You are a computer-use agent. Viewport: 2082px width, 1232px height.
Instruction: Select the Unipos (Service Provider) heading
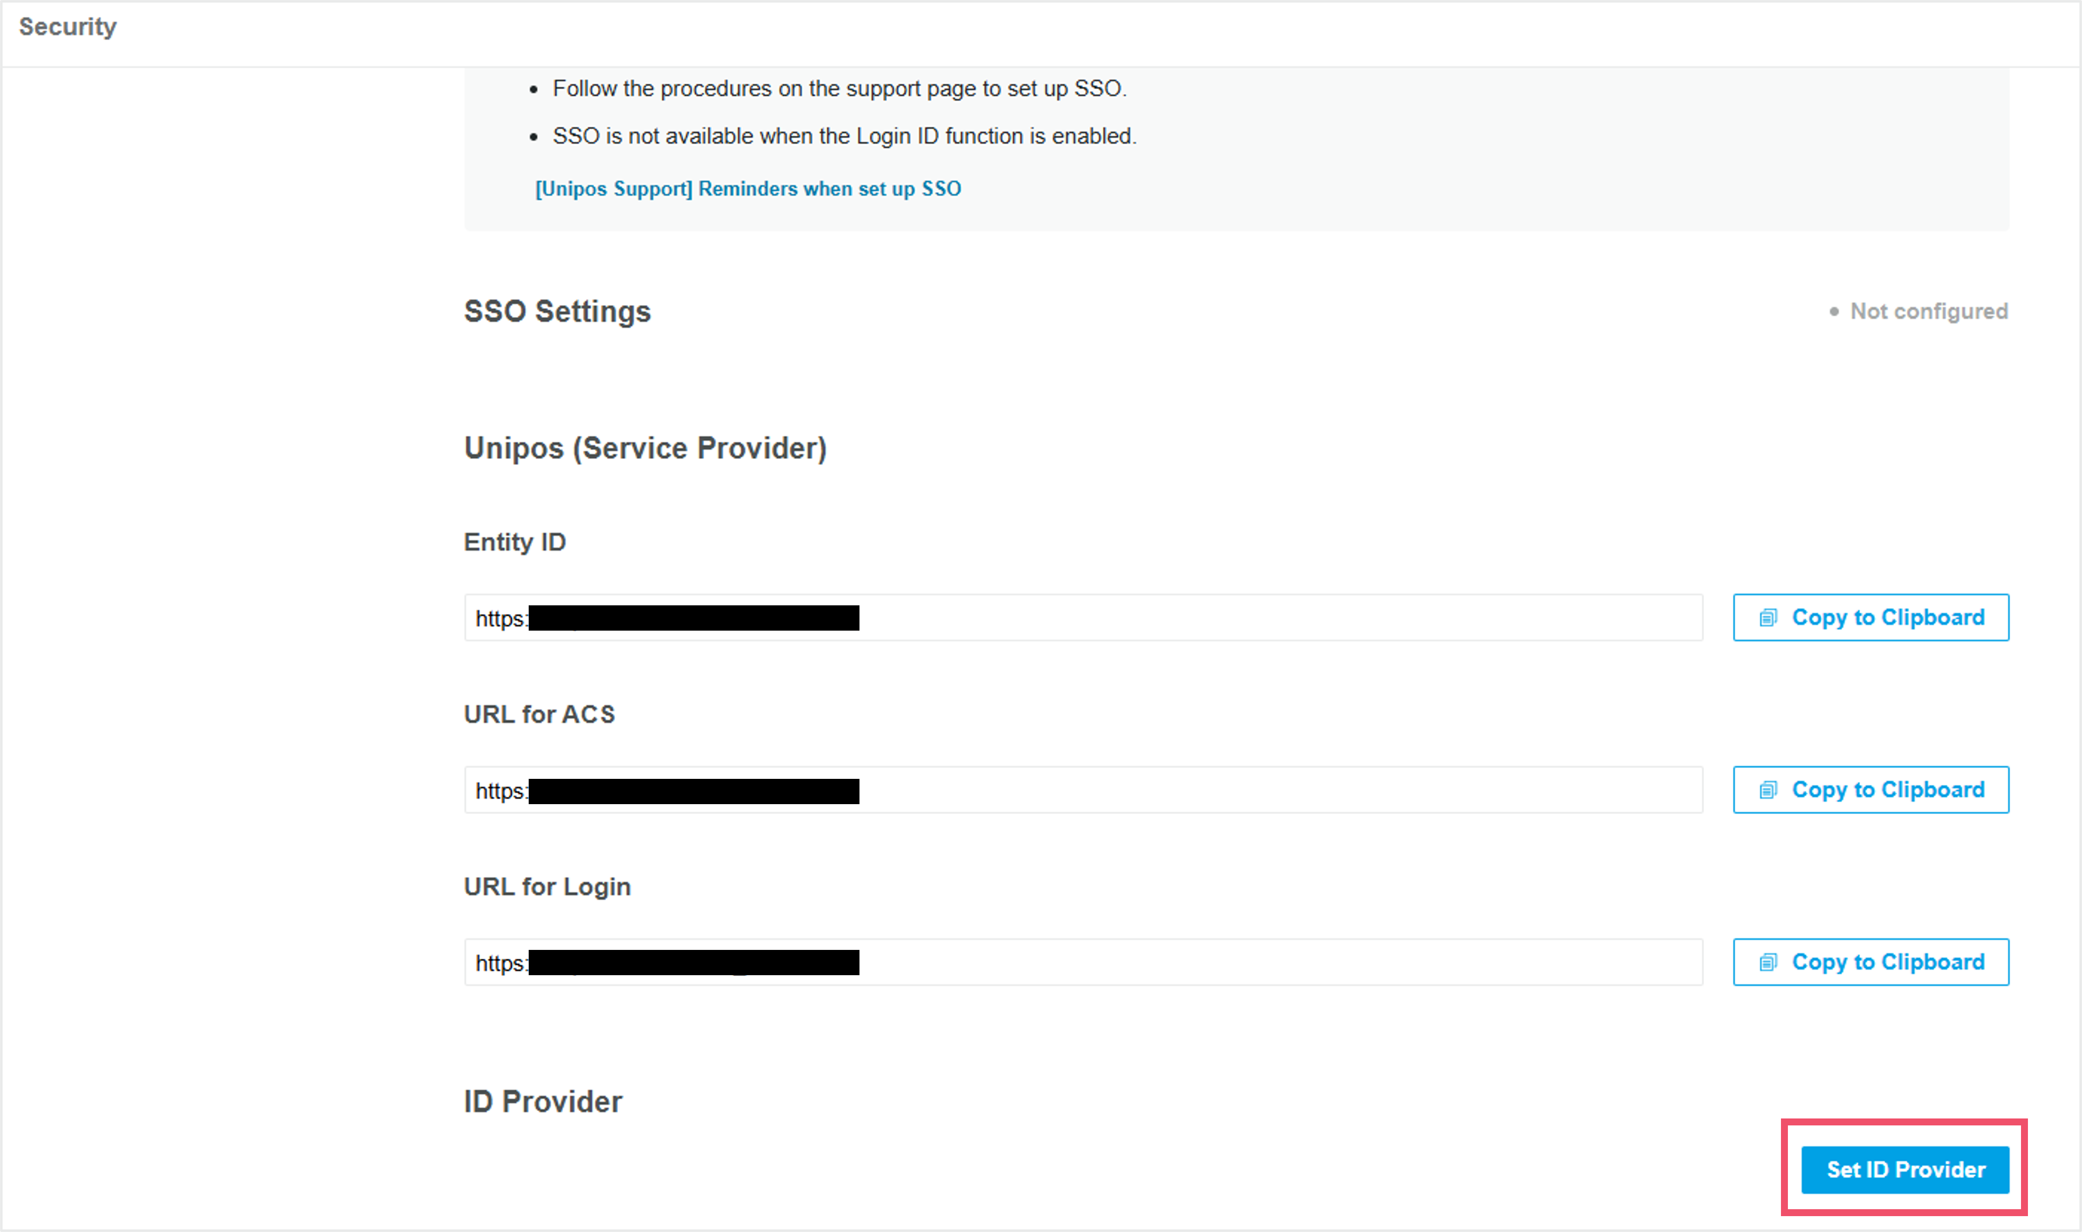[645, 448]
